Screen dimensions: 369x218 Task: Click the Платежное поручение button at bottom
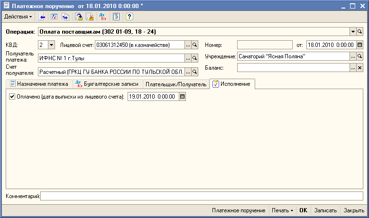tap(239, 210)
